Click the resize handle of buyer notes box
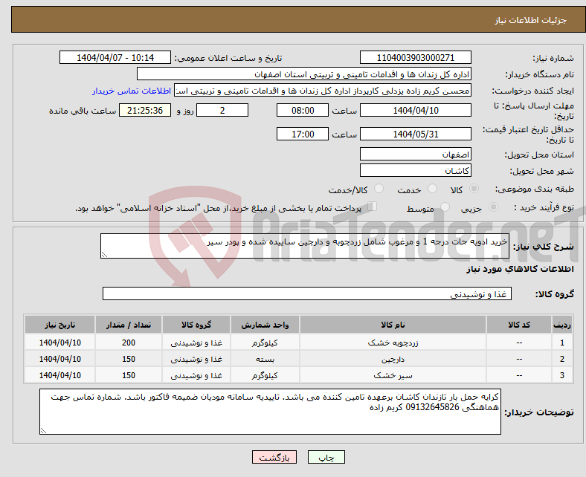 [x=43, y=431]
